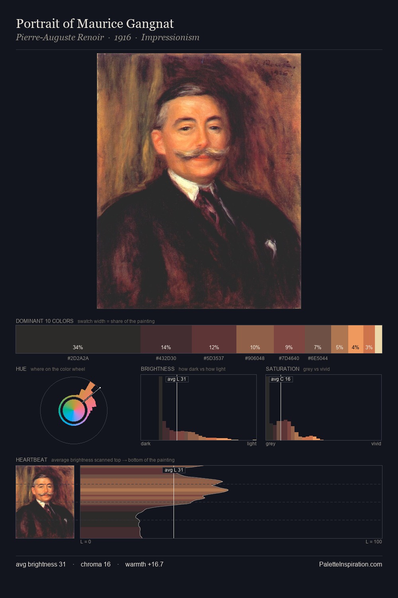
Task: Click the hex label '#432D30'
Action: 166,358
